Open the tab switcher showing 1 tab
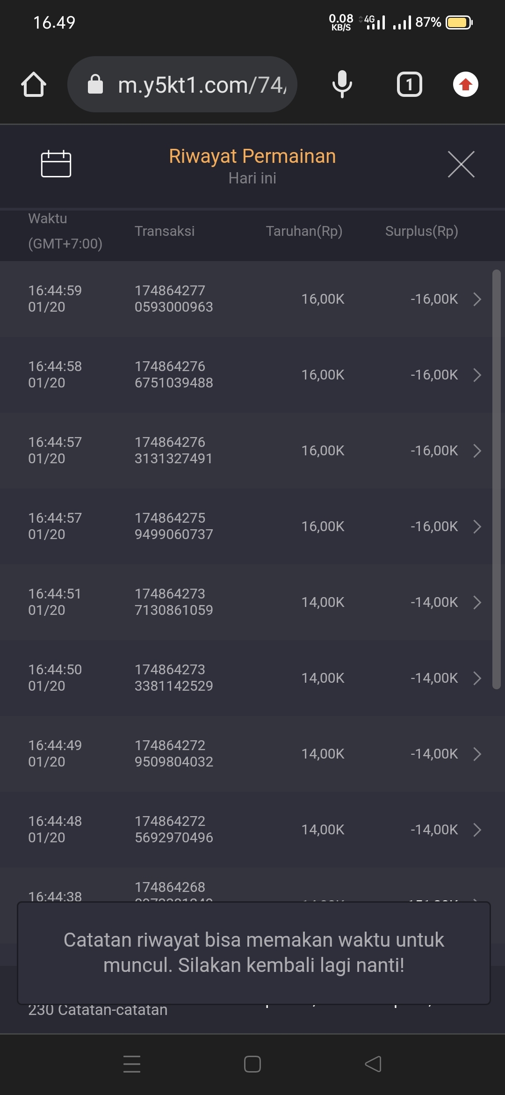 (409, 85)
